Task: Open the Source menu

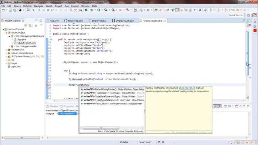Action: pos(17,6)
